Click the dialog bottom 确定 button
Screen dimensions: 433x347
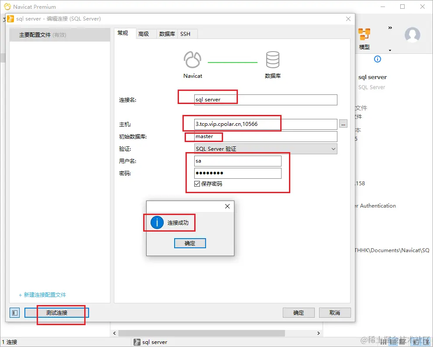pyautogui.click(x=299, y=313)
